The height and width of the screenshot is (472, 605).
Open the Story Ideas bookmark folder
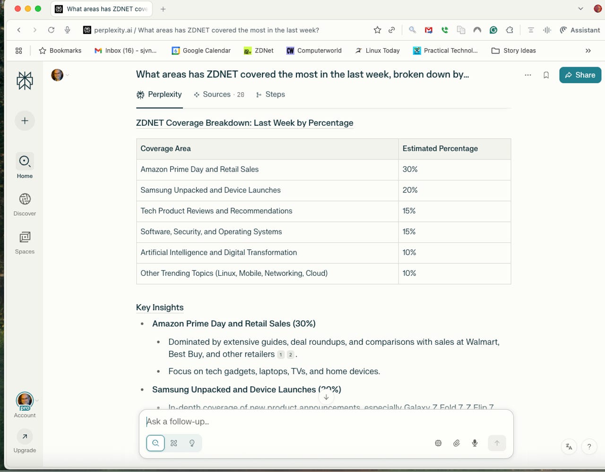click(514, 51)
